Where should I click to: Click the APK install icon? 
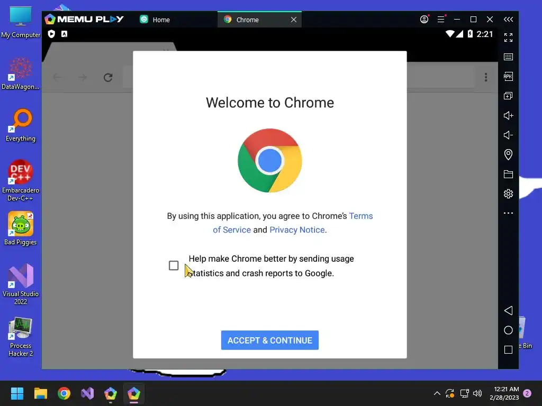[x=508, y=76]
